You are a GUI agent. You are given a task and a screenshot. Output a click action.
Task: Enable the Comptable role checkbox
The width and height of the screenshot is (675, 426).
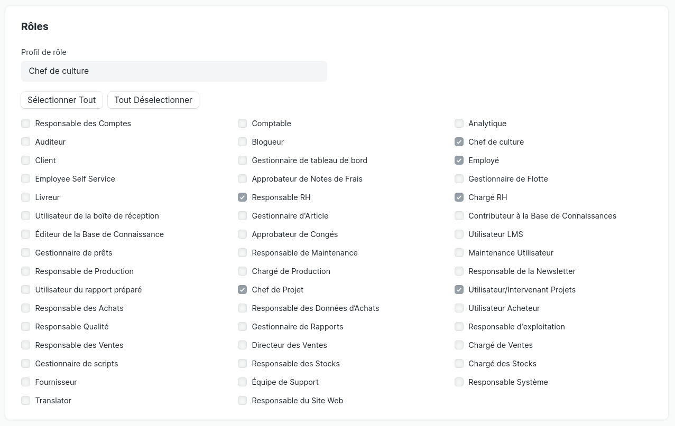click(x=242, y=124)
